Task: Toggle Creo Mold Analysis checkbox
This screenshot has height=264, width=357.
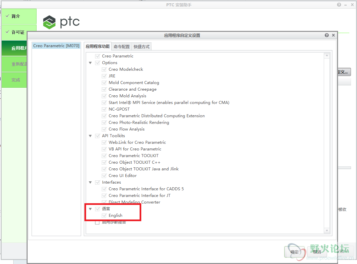Action: click(x=104, y=96)
